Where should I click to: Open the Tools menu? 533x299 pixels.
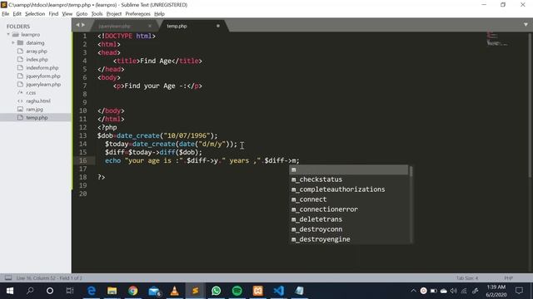[x=97, y=14]
